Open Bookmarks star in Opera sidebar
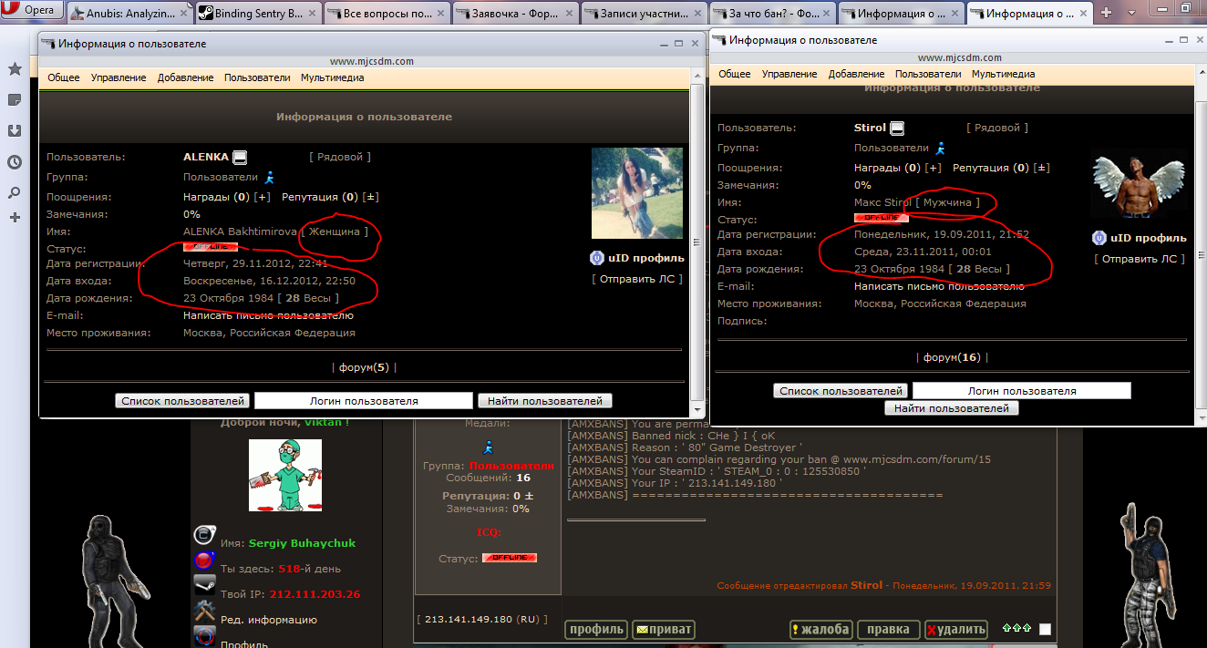This screenshot has height=648, width=1207. click(15, 69)
